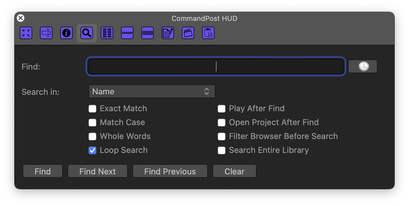The height and width of the screenshot is (206, 409).
Task: Enable Search Entire Library checkbox
Action: point(222,150)
